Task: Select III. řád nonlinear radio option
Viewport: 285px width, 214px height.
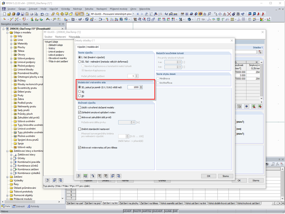Action: pyautogui.click(x=79, y=62)
